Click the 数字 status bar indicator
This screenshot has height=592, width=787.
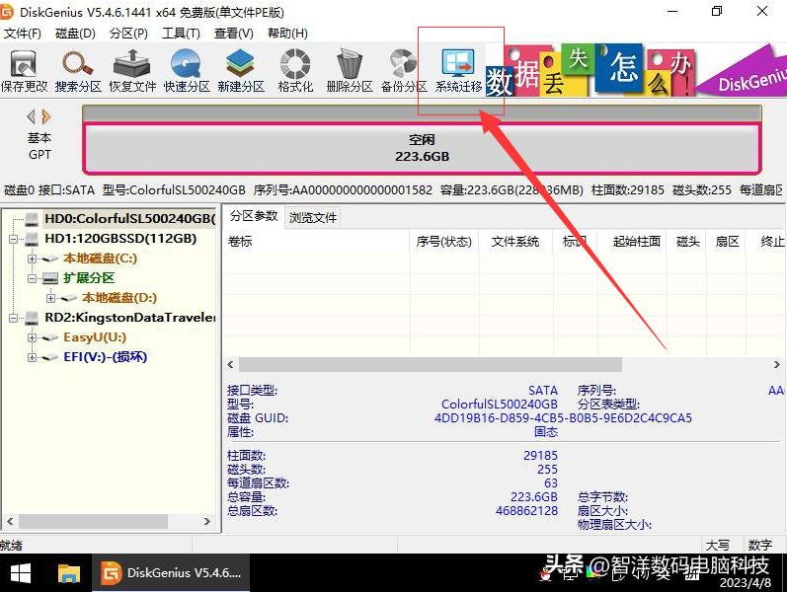click(x=760, y=546)
